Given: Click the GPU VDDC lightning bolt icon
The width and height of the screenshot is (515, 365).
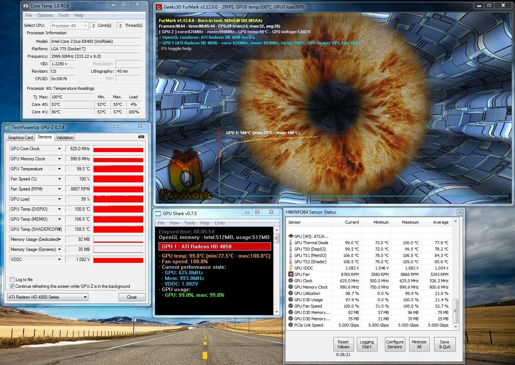Looking at the screenshot, I should [x=291, y=268].
